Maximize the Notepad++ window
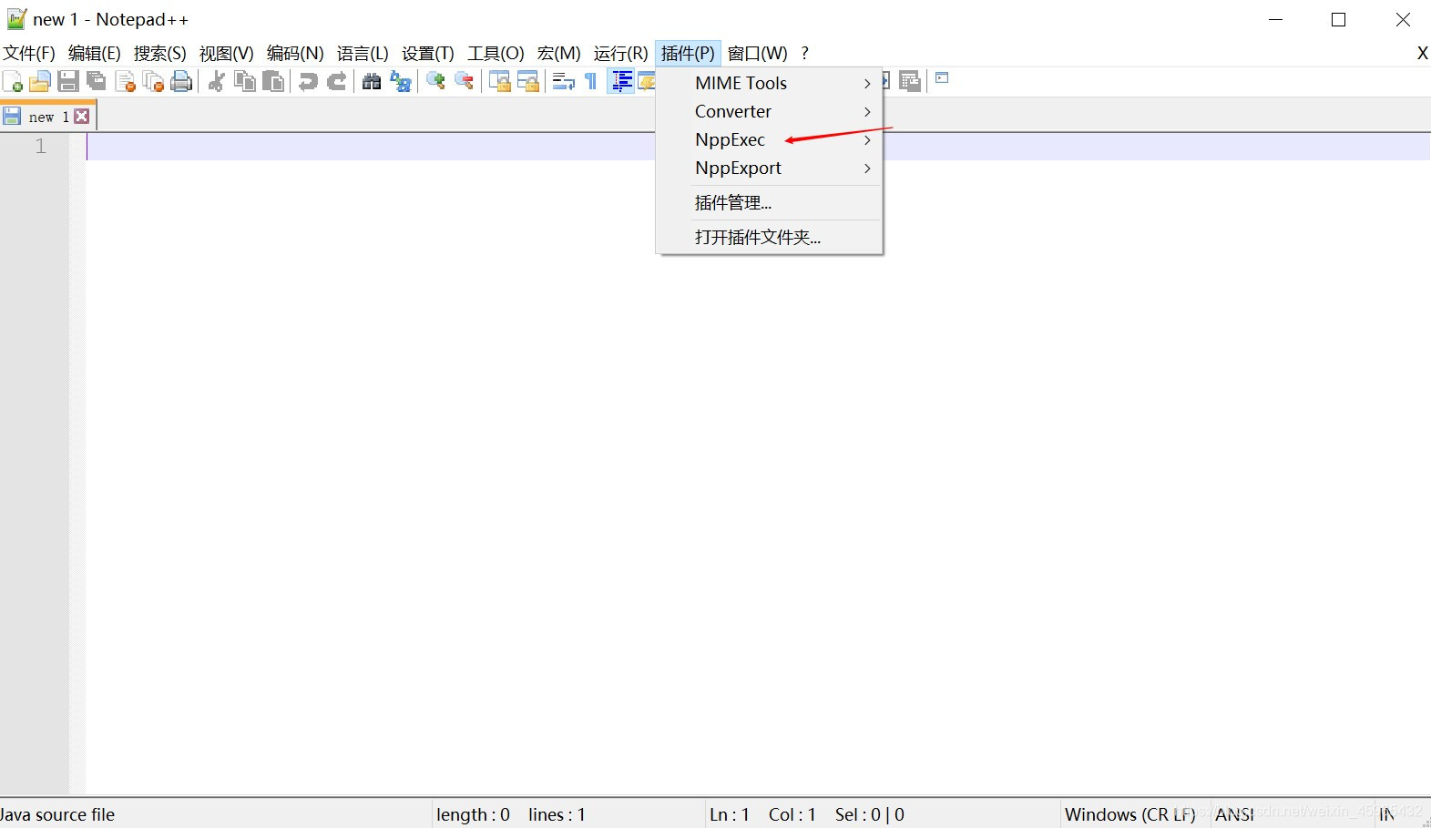 [1338, 19]
